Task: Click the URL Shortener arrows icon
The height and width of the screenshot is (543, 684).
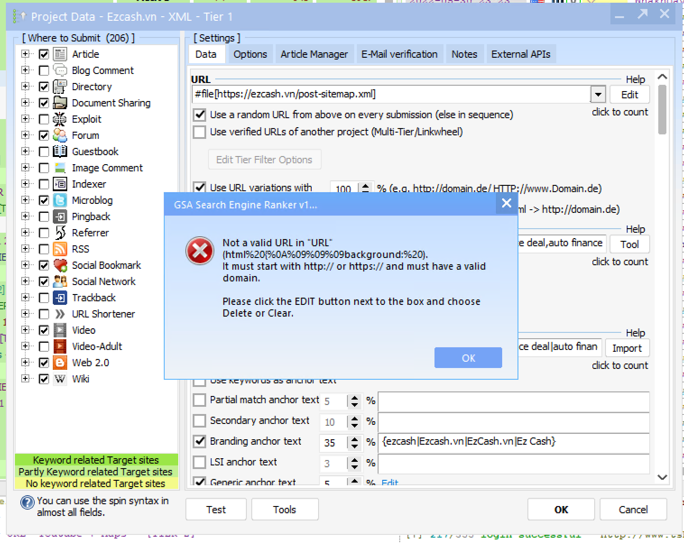Action: (60, 314)
